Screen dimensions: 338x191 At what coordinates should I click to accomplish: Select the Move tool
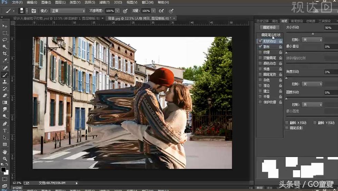point(5,26)
